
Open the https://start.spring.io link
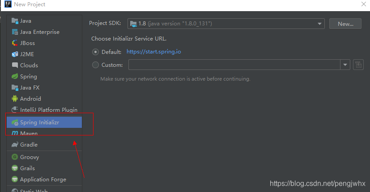pyautogui.click(x=154, y=52)
